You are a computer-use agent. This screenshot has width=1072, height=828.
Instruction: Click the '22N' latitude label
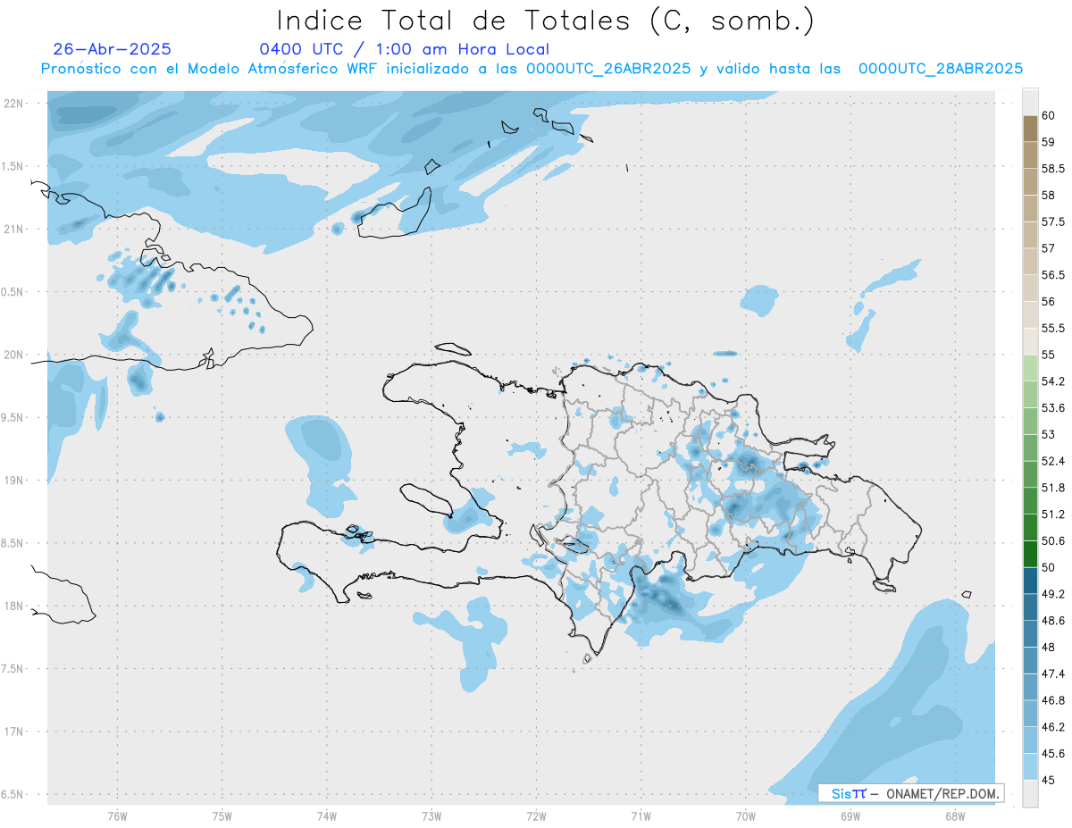click(x=13, y=103)
